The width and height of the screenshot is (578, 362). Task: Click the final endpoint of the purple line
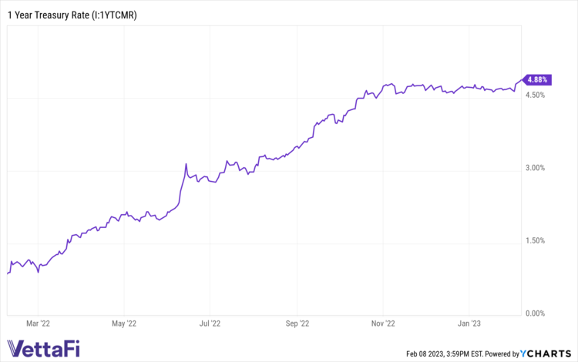pyautogui.click(x=522, y=79)
